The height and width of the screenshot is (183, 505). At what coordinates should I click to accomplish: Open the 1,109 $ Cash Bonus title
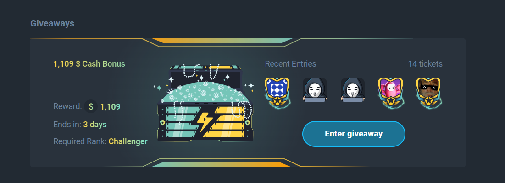tap(89, 64)
